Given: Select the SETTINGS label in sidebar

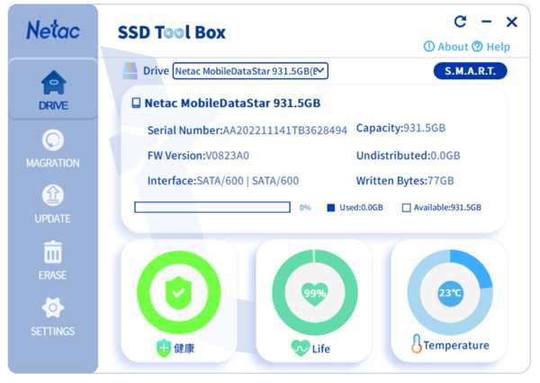Looking at the screenshot, I should 53,331.
